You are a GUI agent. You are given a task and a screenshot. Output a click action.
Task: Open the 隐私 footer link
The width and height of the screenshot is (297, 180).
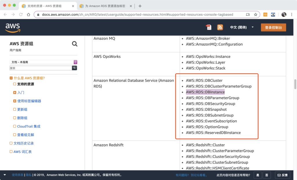[29, 175]
